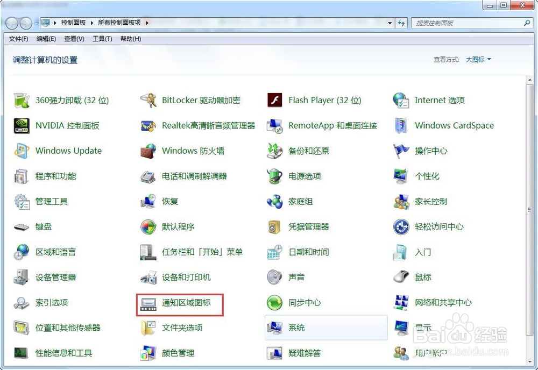This screenshot has width=538, height=370.
Task: Click the scrollbar up arrow
Action: (530, 80)
